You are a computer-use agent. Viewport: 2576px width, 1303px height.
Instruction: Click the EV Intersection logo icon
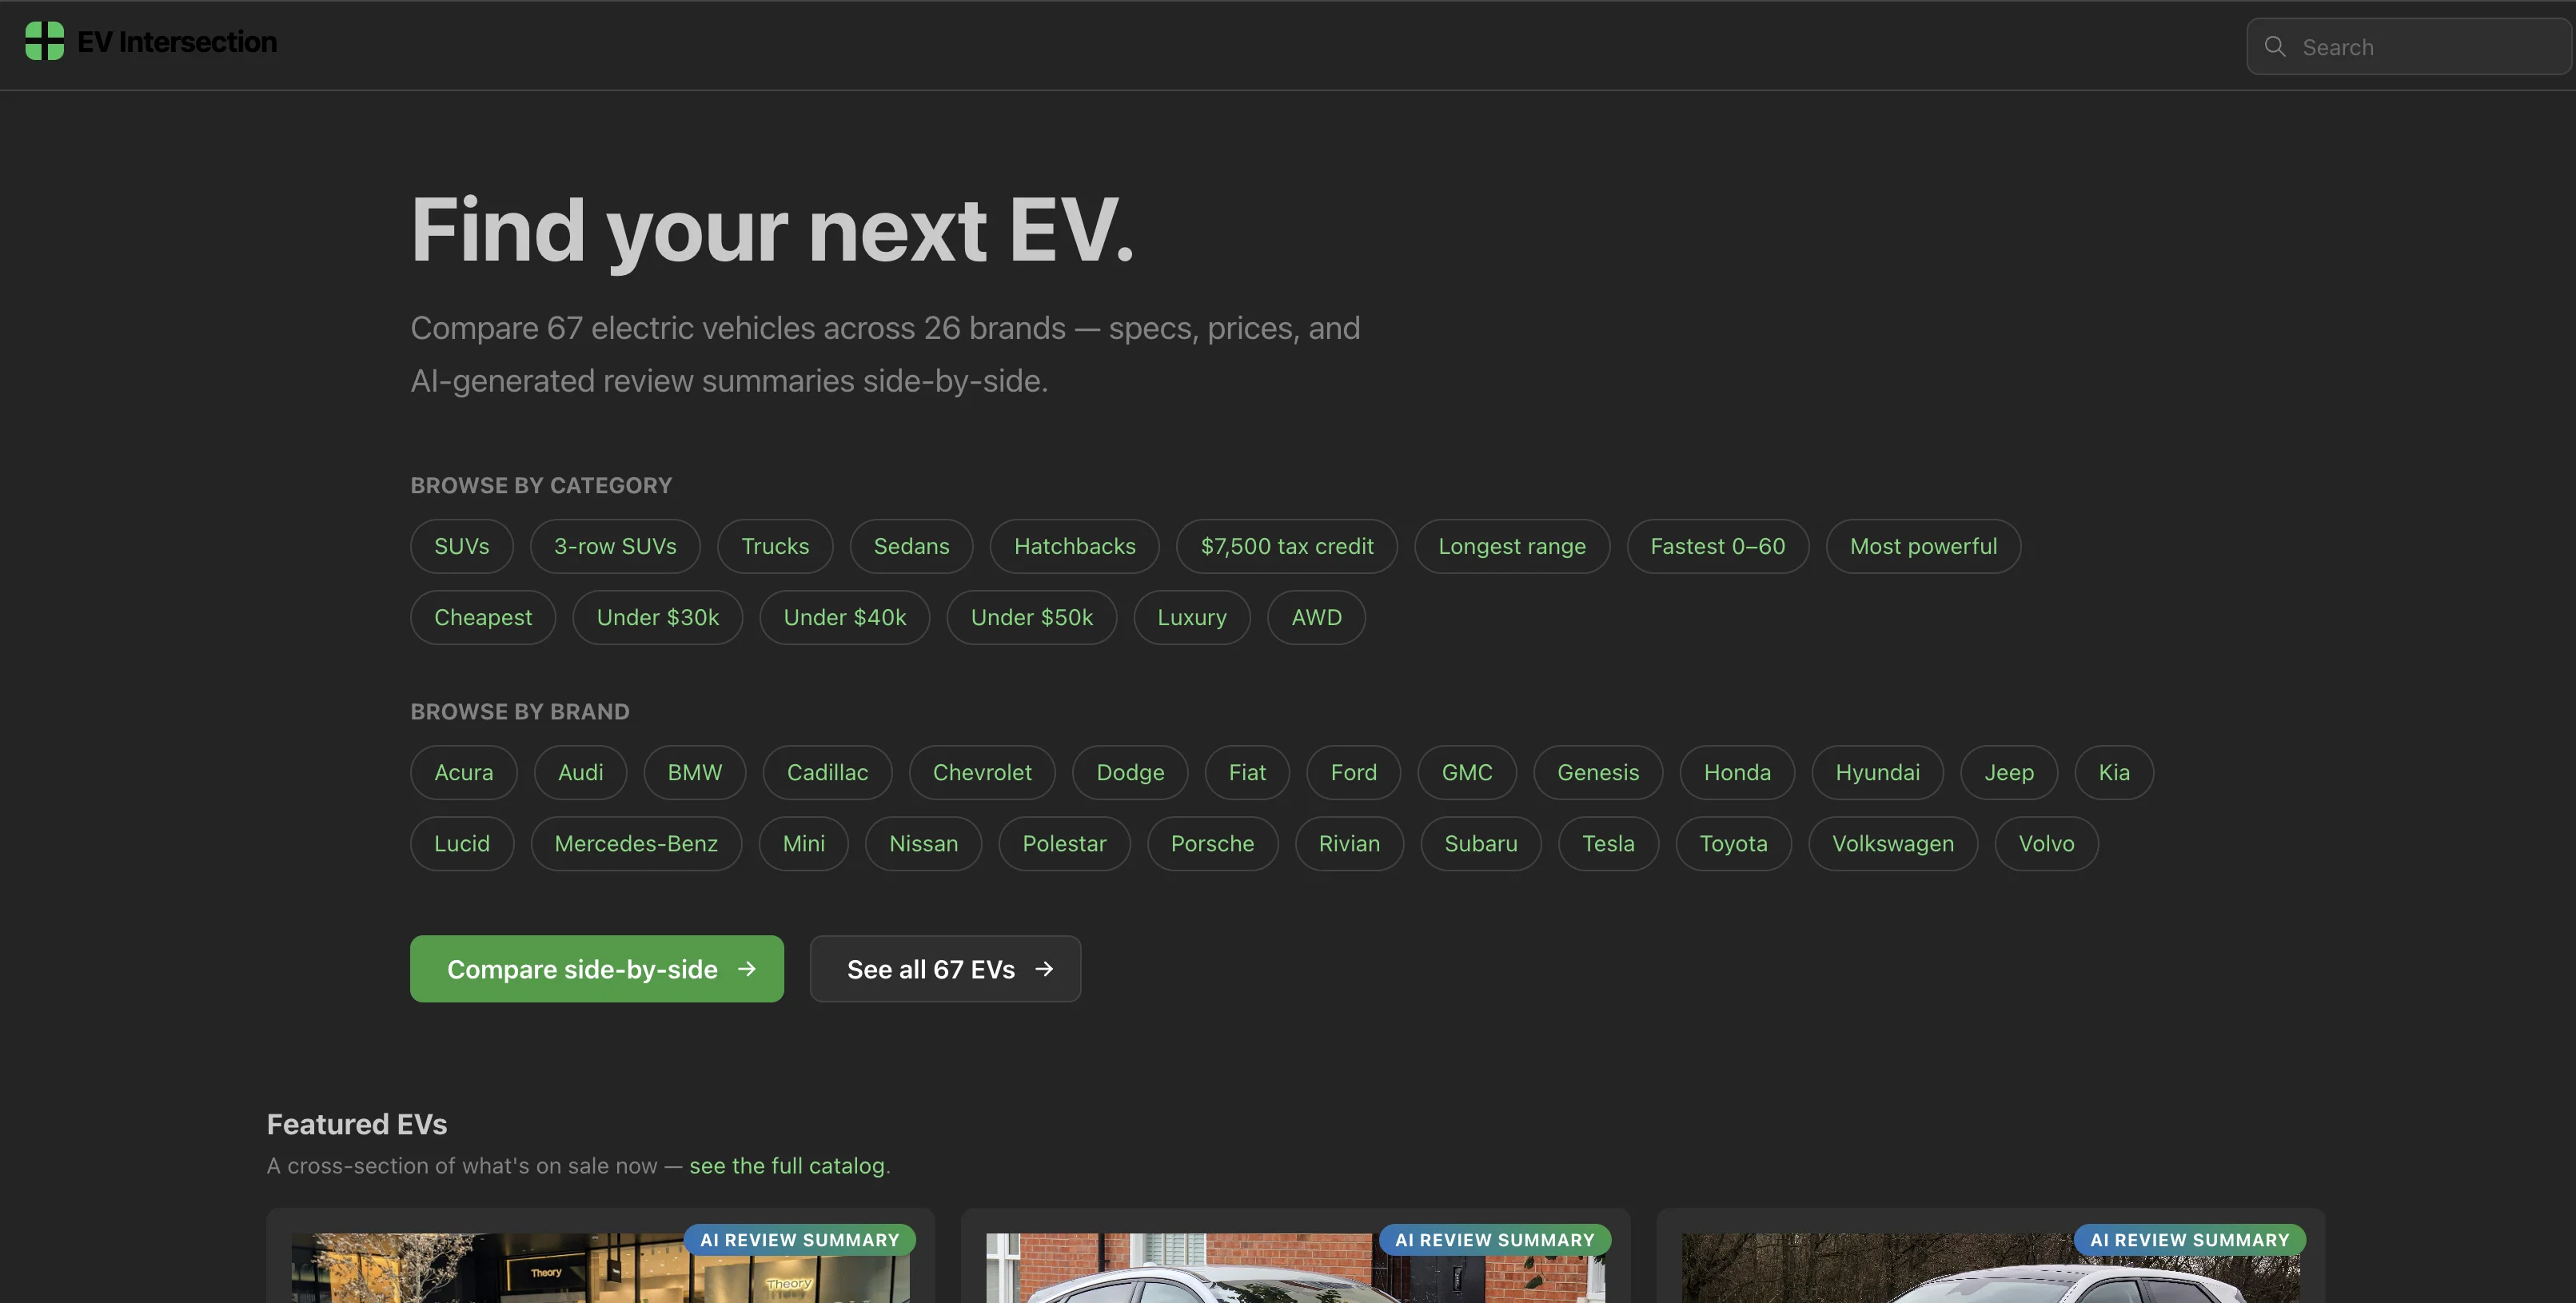pyautogui.click(x=44, y=41)
